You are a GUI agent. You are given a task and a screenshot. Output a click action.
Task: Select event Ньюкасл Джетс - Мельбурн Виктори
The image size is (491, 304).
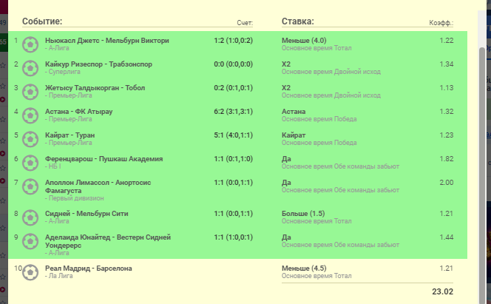pyautogui.click(x=107, y=41)
